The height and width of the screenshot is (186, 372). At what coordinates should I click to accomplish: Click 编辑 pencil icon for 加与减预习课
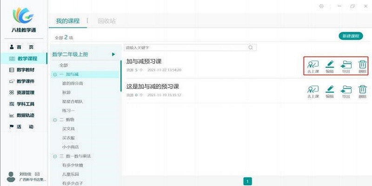pos(330,65)
